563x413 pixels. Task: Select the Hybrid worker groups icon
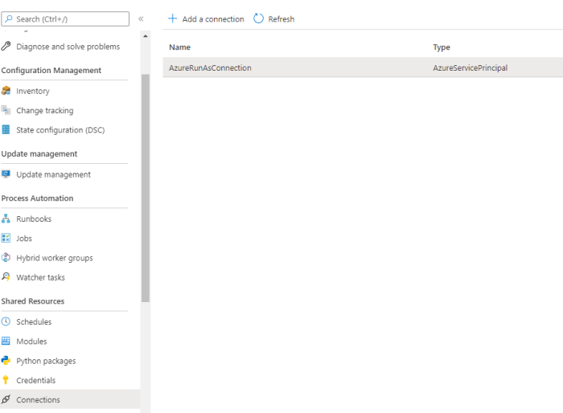click(6, 258)
